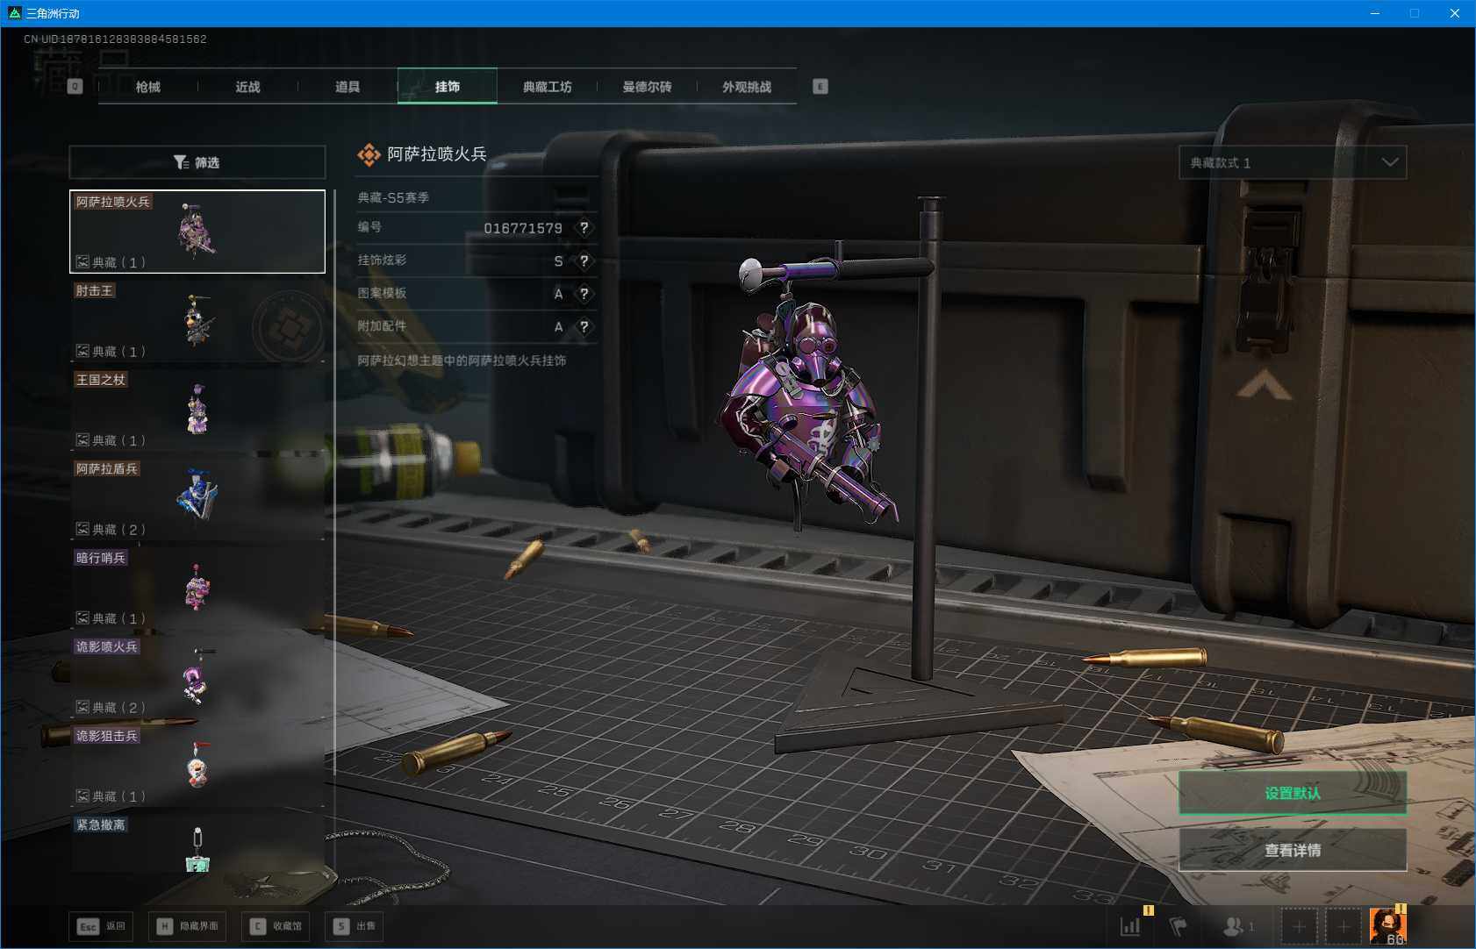This screenshot has height=949, width=1476.
Task: Open the 筛选 filter panel
Action: coord(197,162)
